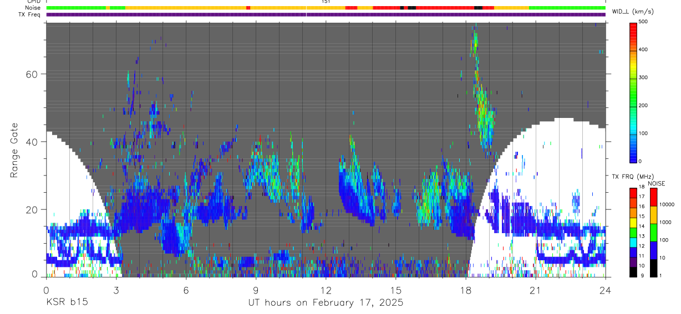Click the KSR b15 radar label
The height and width of the screenshot is (314, 681).
pos(66,302)
